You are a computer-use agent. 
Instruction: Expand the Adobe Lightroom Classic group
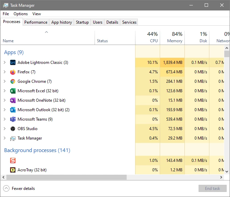point(4,63)
